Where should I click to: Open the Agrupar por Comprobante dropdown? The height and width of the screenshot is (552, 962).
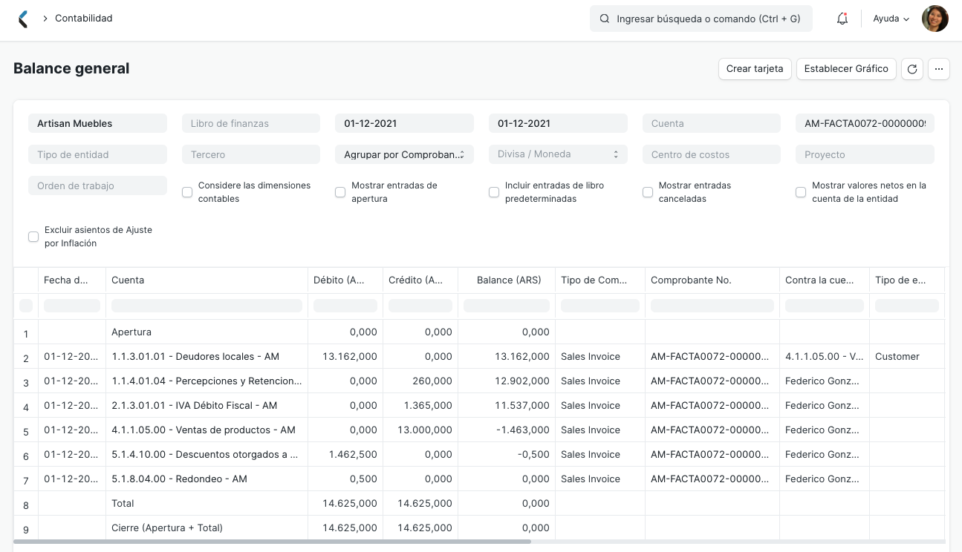[404, 154]
